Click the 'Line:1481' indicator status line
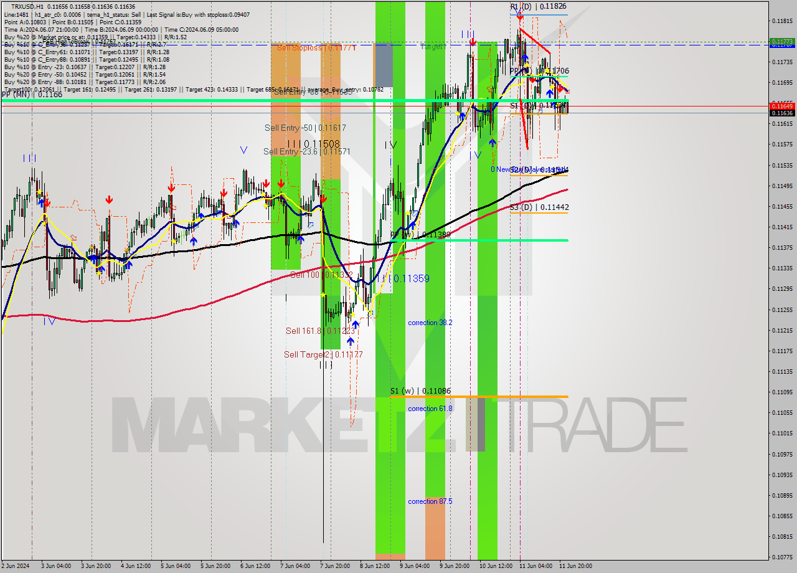The width and height of the screenshot is (797, 573). click(127, 14)
